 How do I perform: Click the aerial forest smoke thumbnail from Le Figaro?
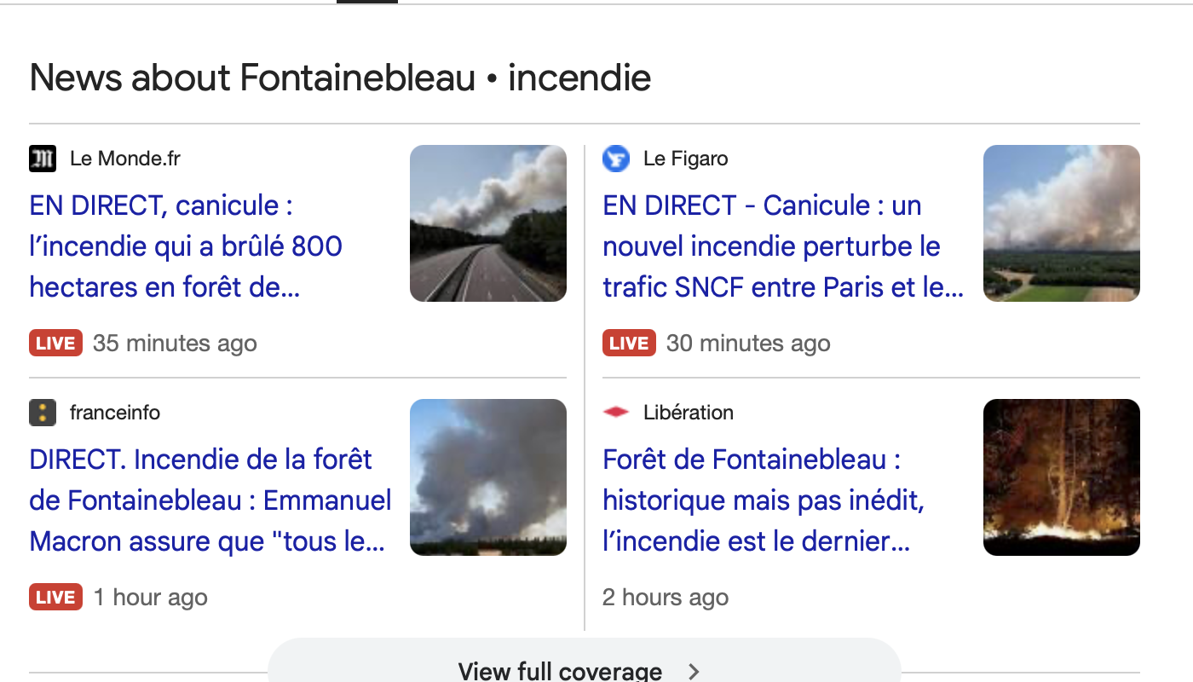pyautogui.click(x=1062, y=223)
